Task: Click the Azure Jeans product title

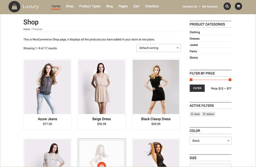Action: click(48, 119)
